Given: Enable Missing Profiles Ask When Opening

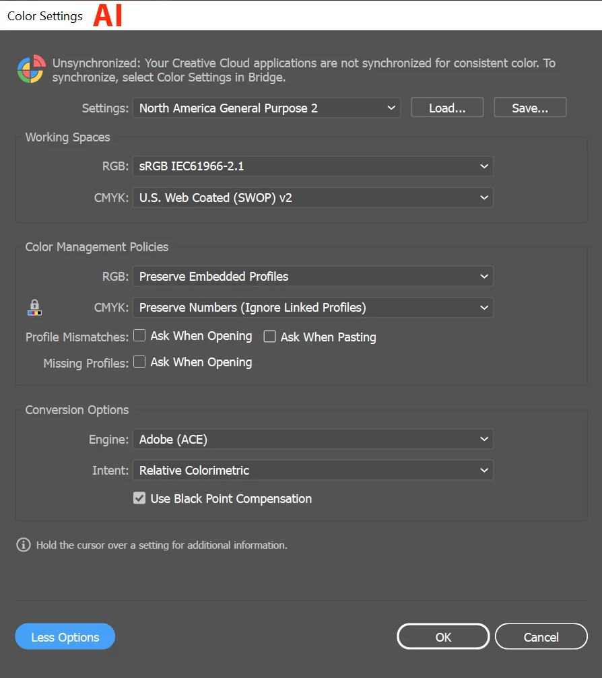Looking at the screenshot, I should [139, 362].
